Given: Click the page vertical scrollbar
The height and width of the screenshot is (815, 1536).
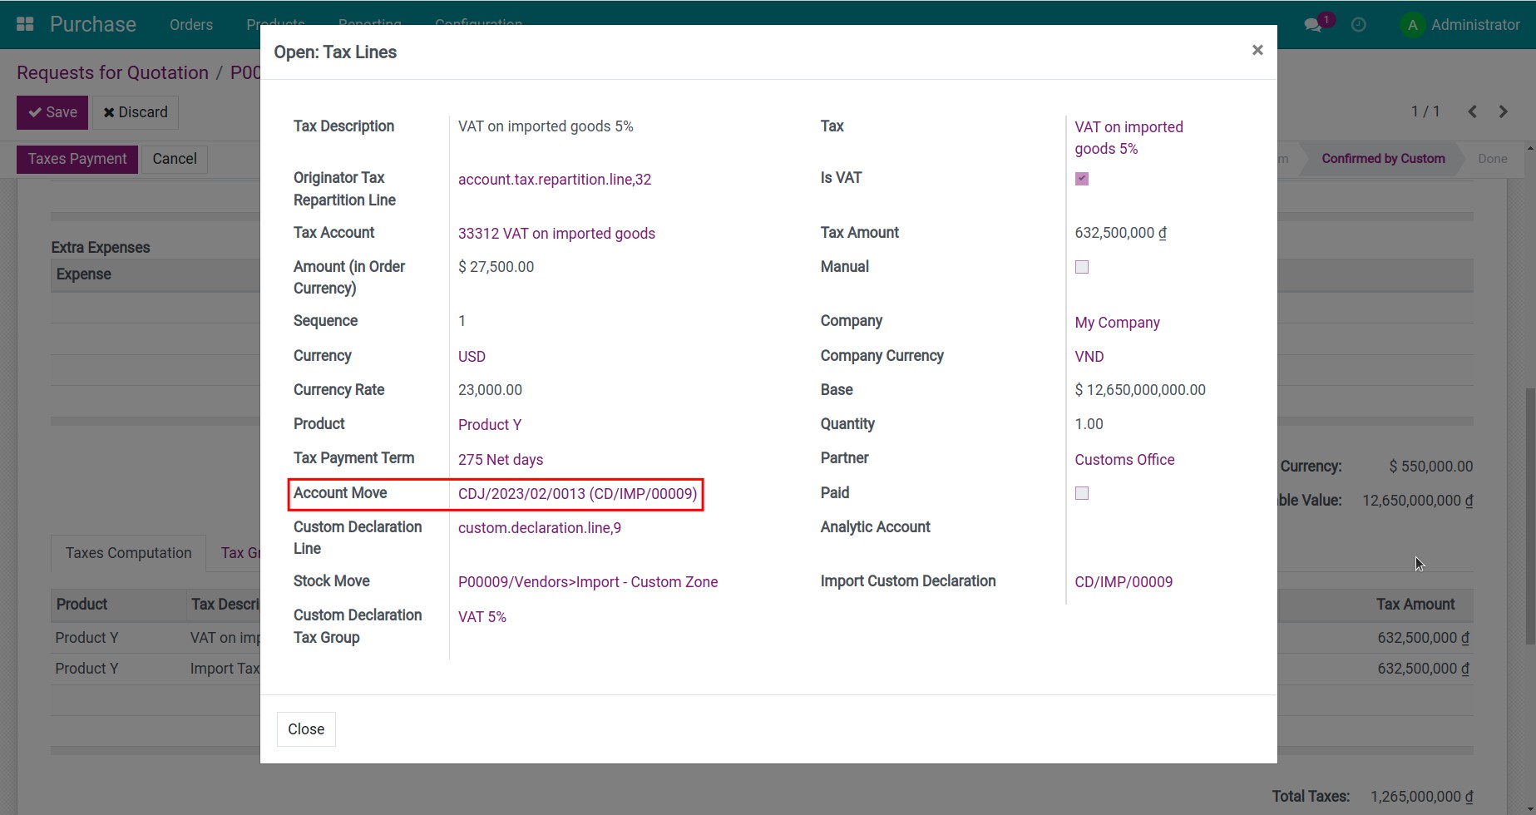Looking at the screenshot, I should point(1529,516).
